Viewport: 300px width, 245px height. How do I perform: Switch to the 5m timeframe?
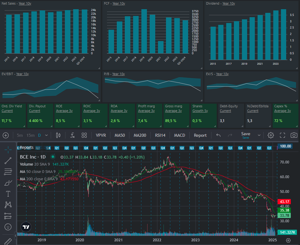point(20,135)
